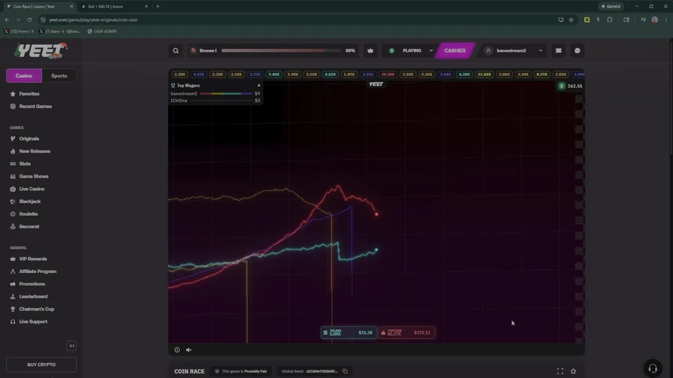Copy the Global Seed value
Screen dimensions: 673x378
click(x=345, y=371)
